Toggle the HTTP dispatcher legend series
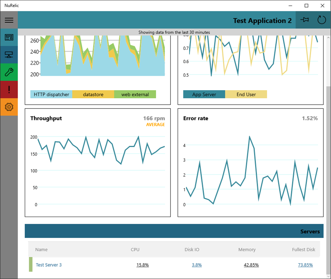Image resolution: width=331 pixels, height=279 pixels. (51, 94)
